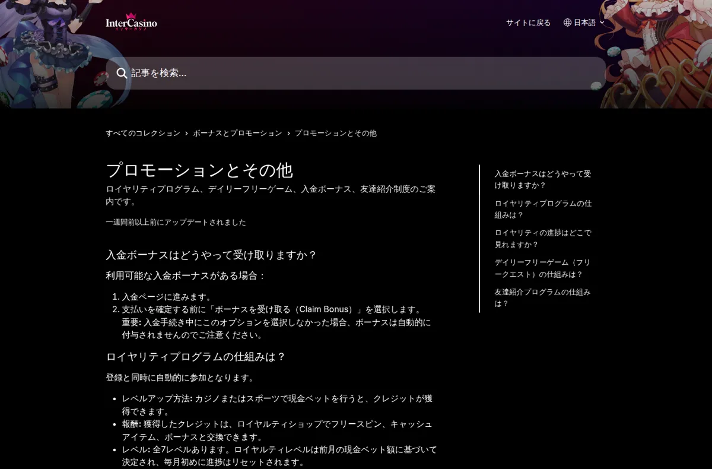Click text 登録と同時に自動的に参加となります。
Screen dimensions: 712x469
[x=181, y=378]
